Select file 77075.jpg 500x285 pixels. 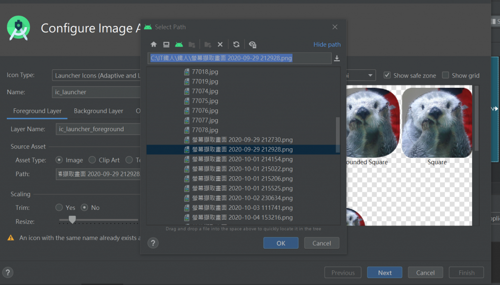[205, 101]
